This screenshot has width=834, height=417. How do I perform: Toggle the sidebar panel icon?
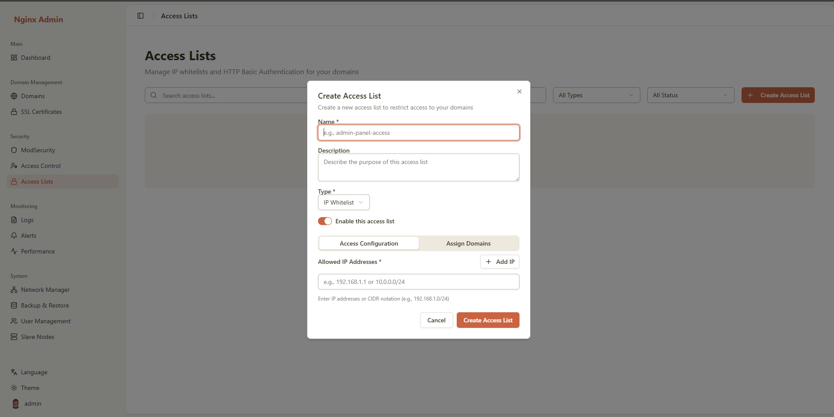(x=140, y=16)
